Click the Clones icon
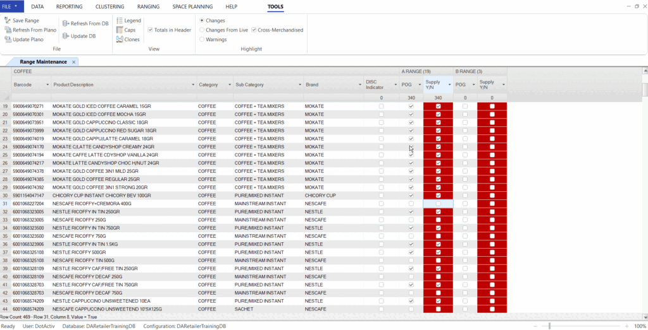Image resolution: width=648 pixels, height=330 pixels. (x=120, y=40)
